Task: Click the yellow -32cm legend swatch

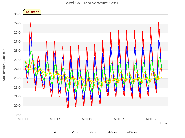Action: 123,133
